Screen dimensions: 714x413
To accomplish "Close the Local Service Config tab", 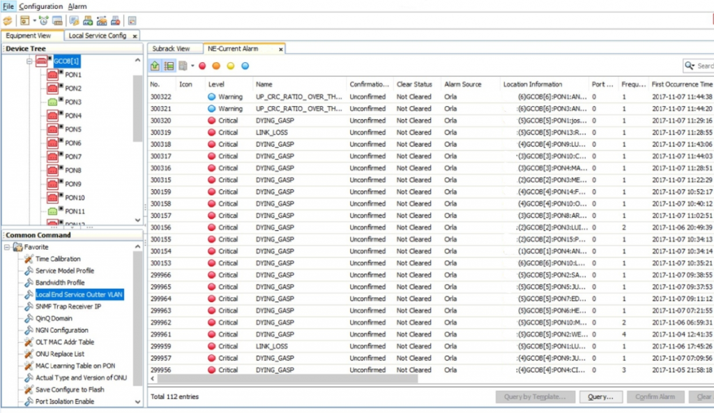I will point(134,36).
